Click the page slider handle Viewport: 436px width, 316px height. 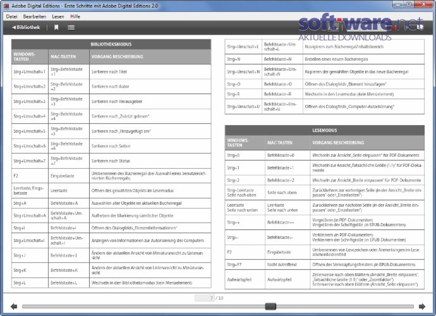270,307
